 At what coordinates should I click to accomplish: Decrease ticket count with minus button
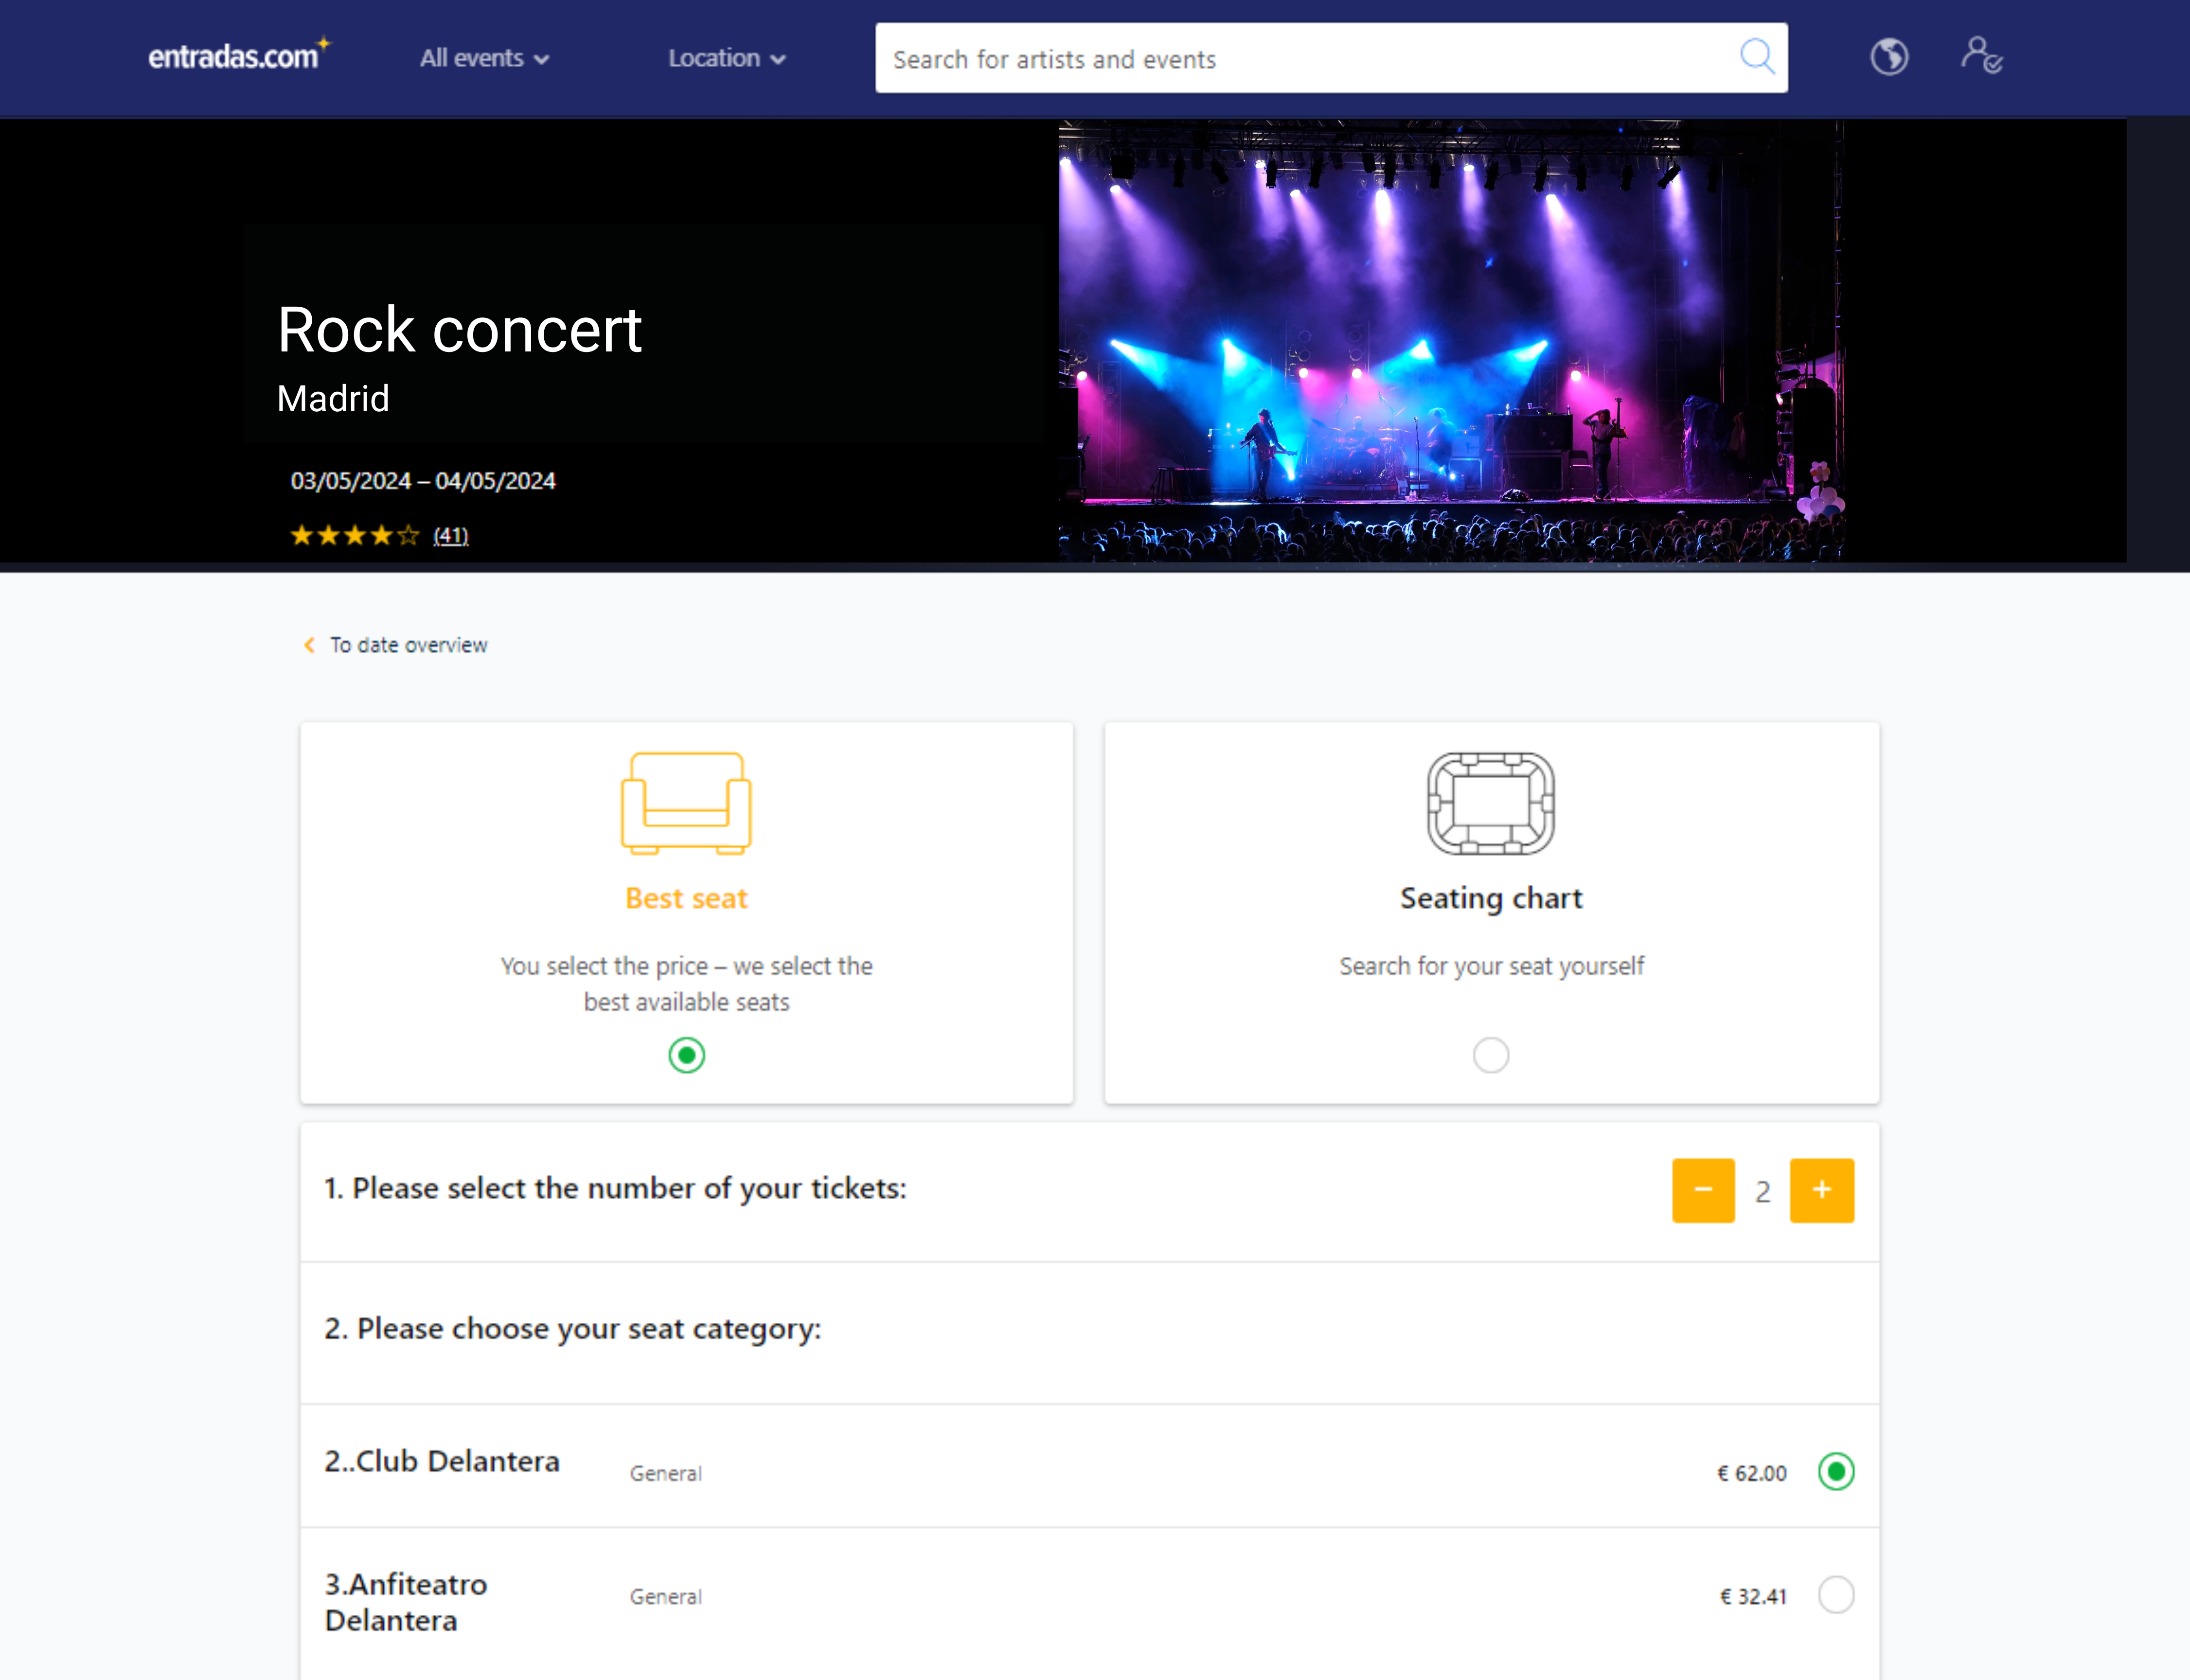[x=1703, y=1190]
